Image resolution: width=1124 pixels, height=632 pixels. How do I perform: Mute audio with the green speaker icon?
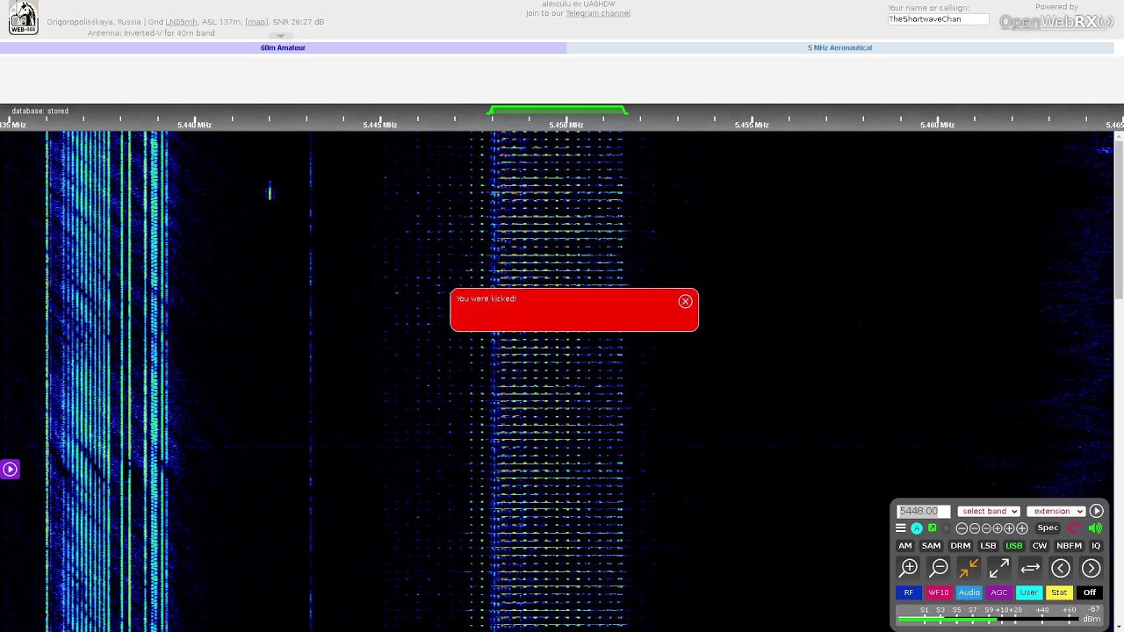[1095, 528]
